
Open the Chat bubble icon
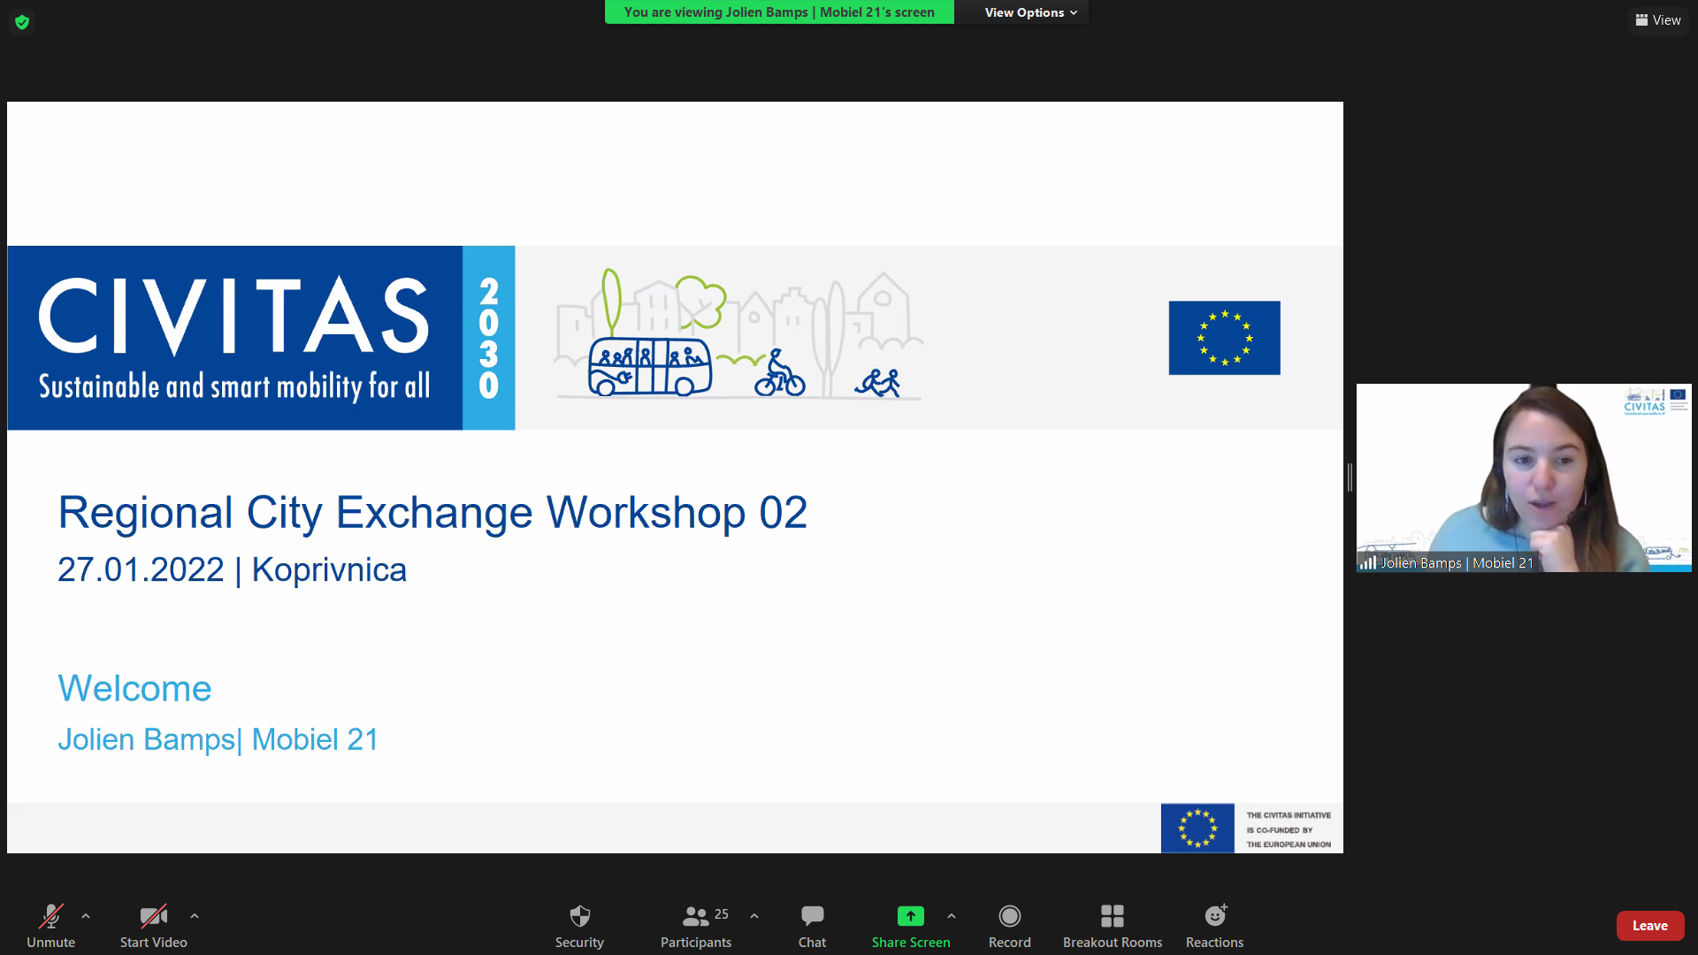tap(812, 917)
